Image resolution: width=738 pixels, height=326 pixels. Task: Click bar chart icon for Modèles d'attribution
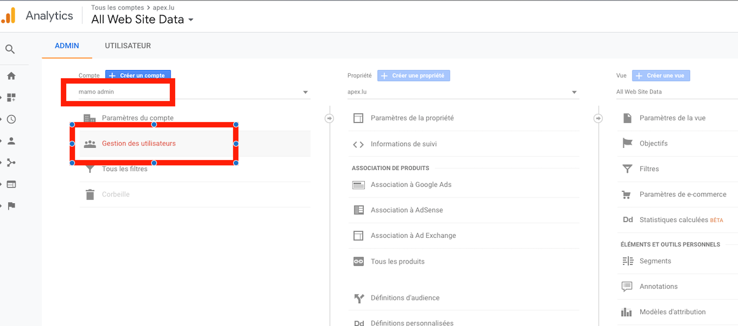(x=627, y=312)
